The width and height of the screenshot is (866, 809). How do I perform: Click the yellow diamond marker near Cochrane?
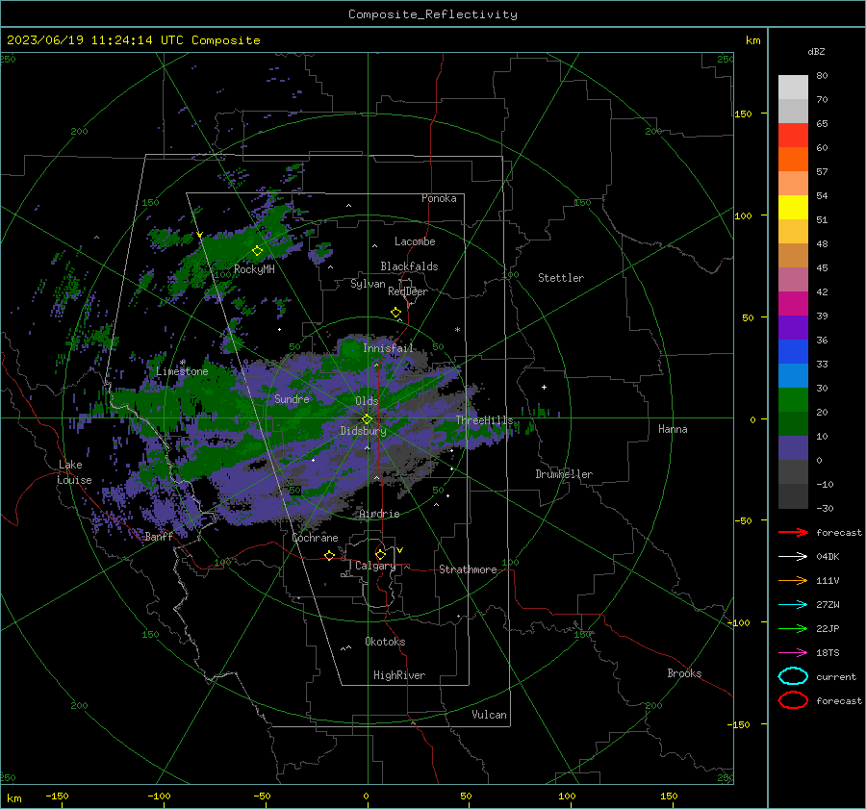(x=329, y=556)
